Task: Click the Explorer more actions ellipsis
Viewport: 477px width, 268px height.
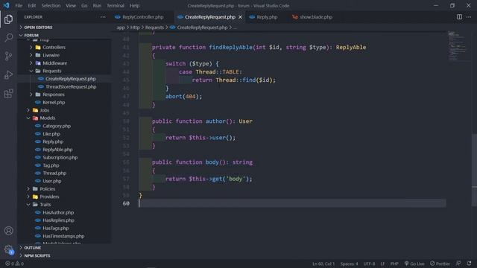Action: (103, 17)
